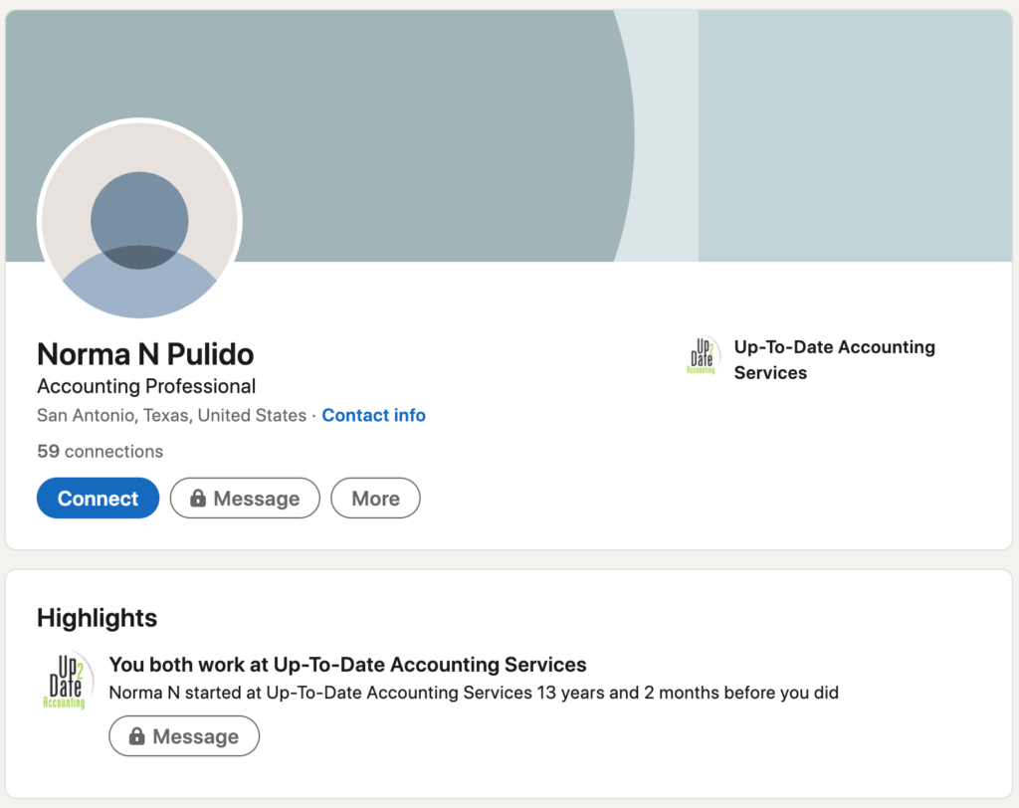Click Up2Date logo in the Highlights section
The width and height of the screenshot is (1019, 808).
pyautogui.click(x=66, y=681)
